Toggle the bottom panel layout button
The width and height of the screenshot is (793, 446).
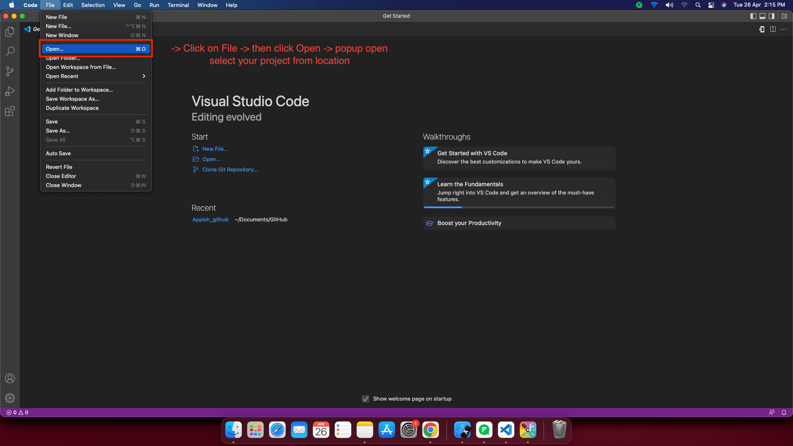tap(762, 16)
